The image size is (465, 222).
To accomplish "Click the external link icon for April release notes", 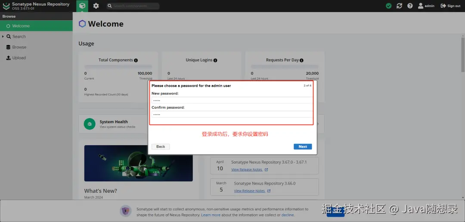I will [x=267, y=170].
